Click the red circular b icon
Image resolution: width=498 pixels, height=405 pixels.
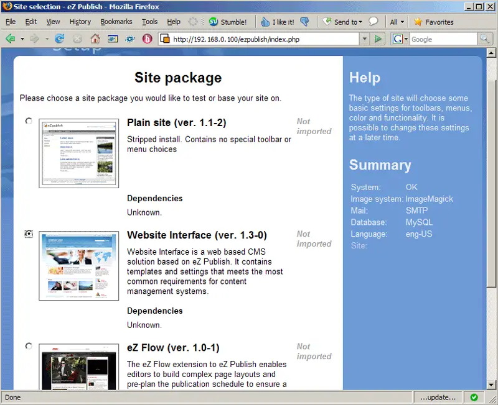(x=147, y=39)
